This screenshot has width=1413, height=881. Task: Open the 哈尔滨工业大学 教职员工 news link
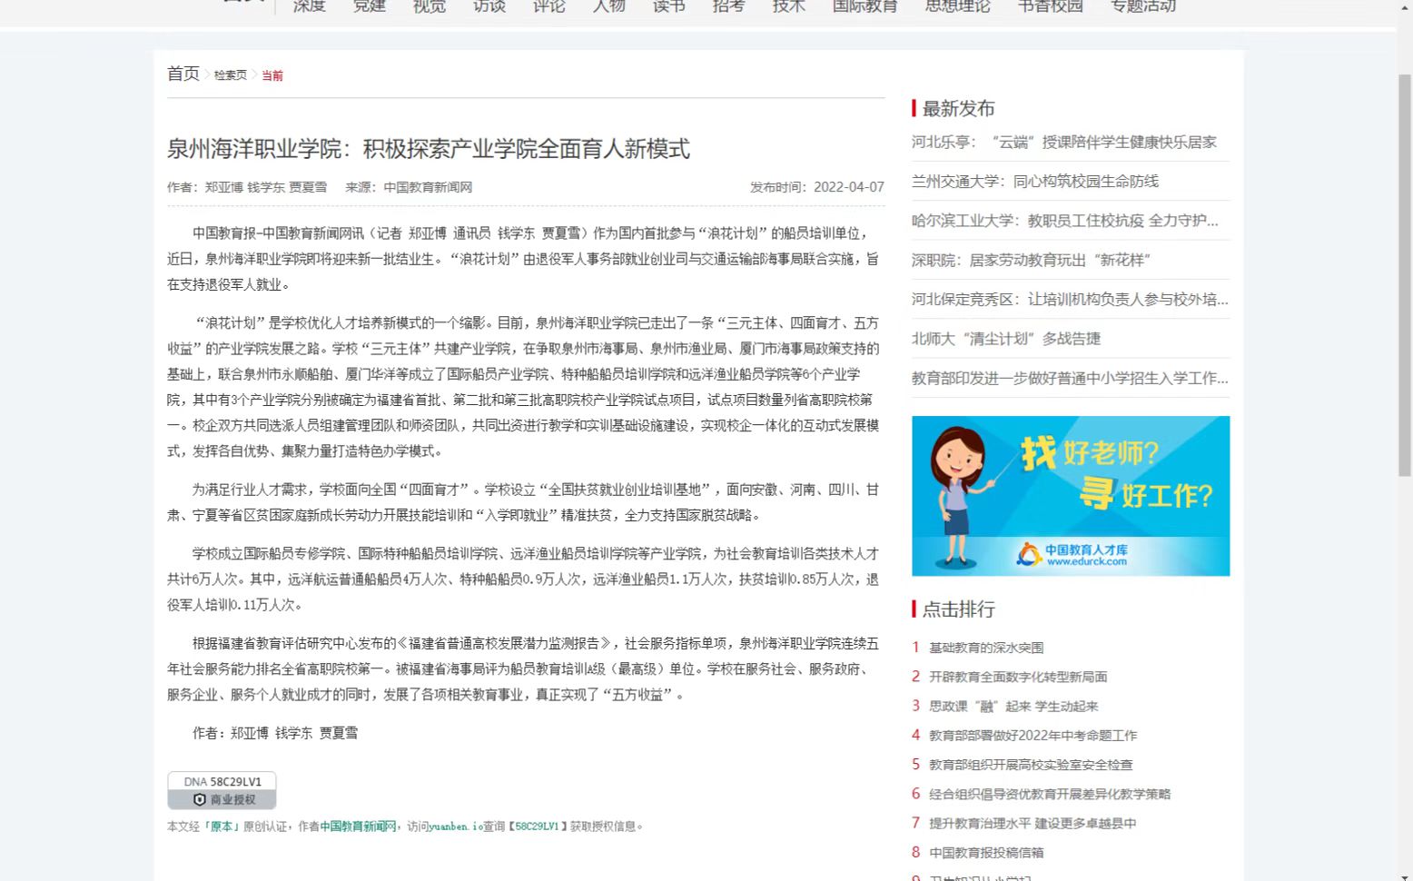coord(1064,221)
